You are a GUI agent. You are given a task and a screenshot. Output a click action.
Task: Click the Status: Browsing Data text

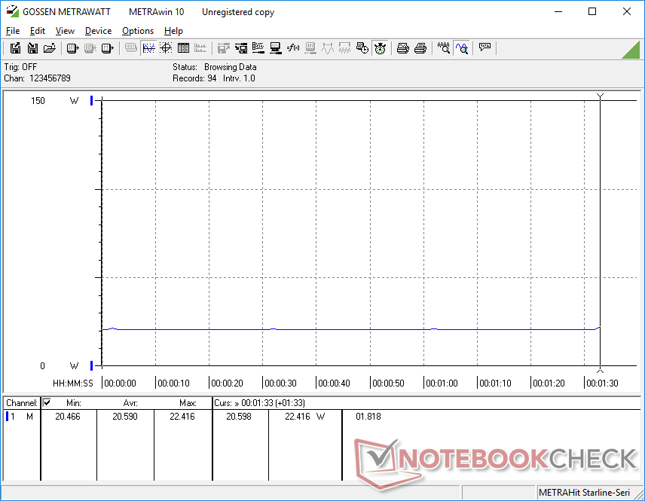(214, 67)
